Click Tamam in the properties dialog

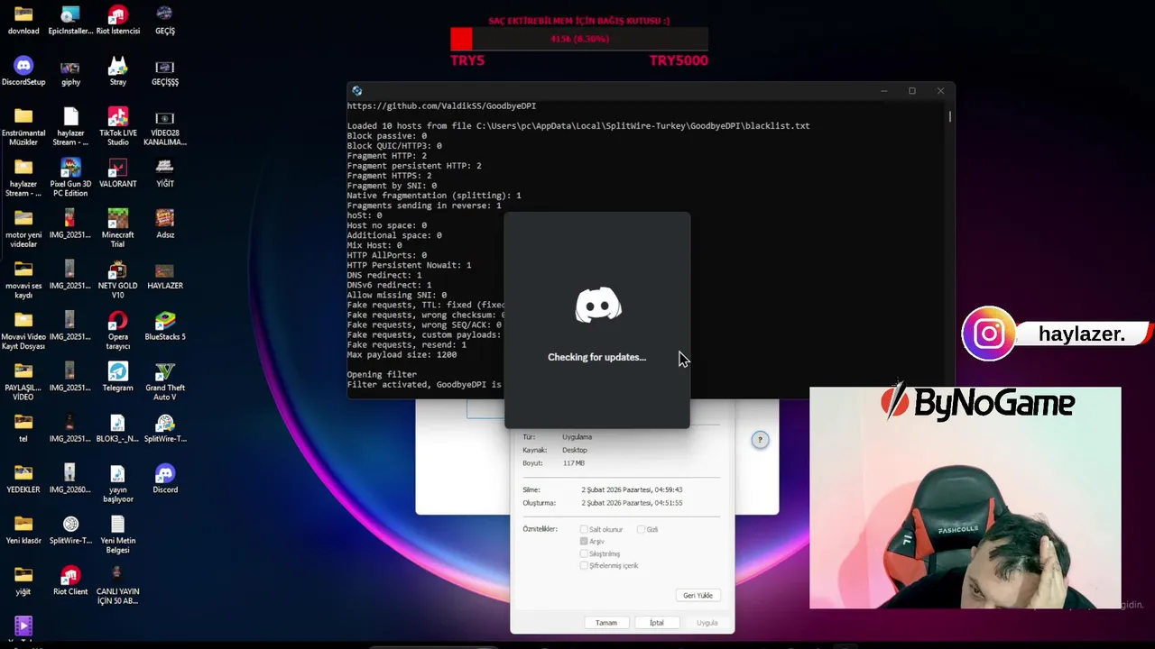click(x=606, y=623)
